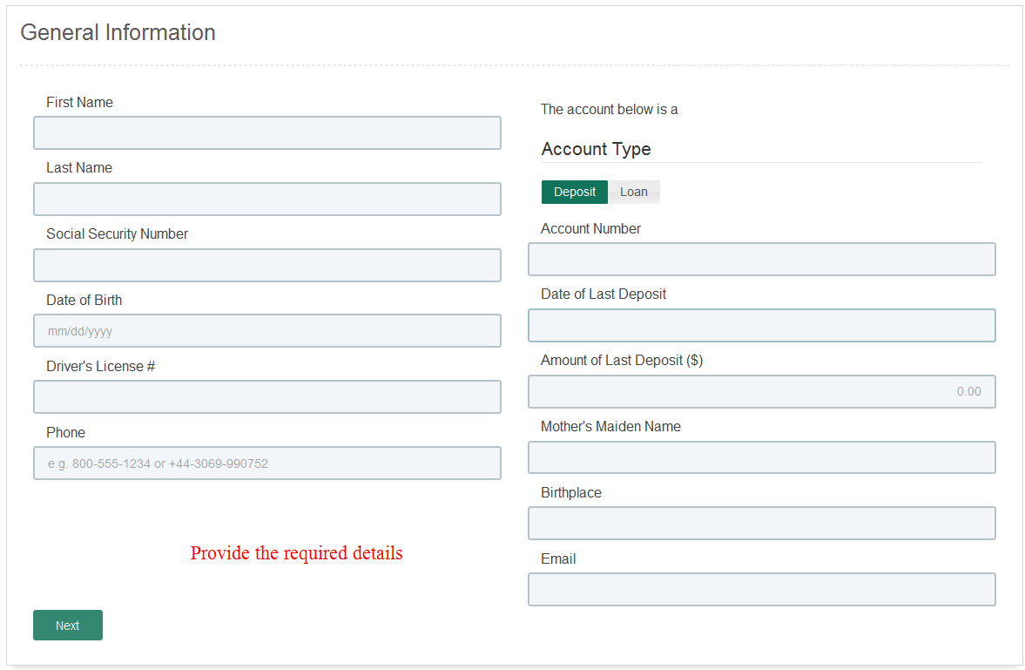The image size is (1025, 670).
Task: Click the General Information heading
Action: tap(118, 32)
